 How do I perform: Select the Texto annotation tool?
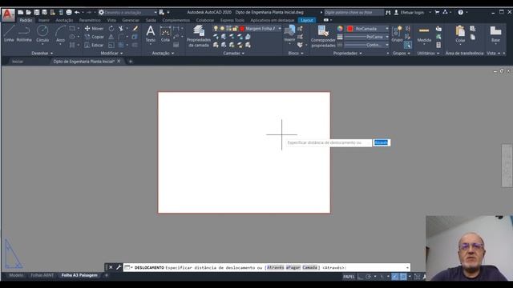tap(151, 34)
